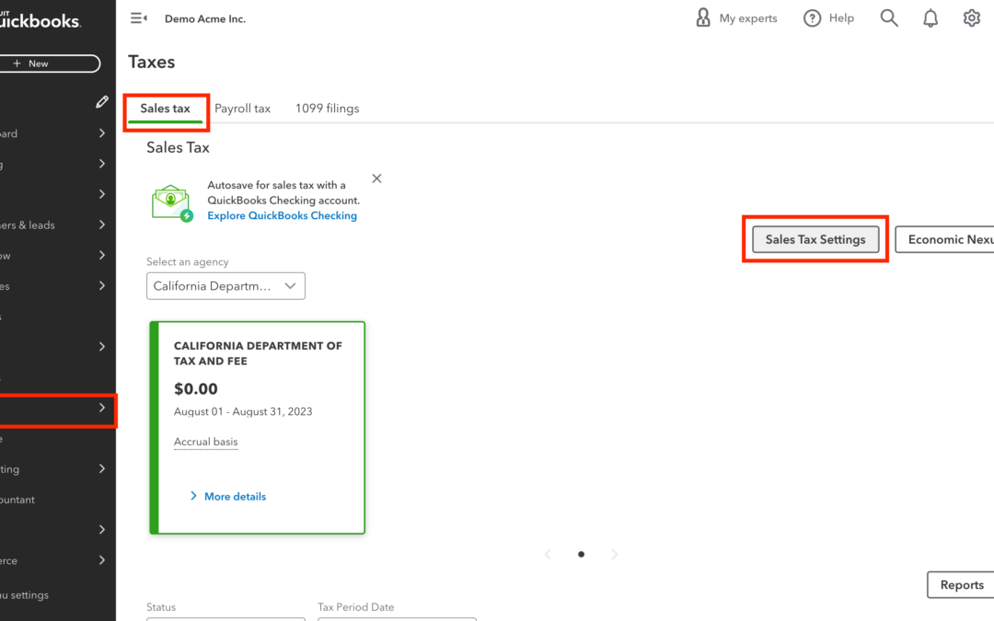This screenshot has height=621, width=994.
Task: Follow the Explore QuickBooks Checking link
Action: (x=283, y=215)
